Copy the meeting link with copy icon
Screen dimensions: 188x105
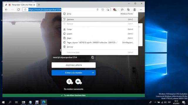pos(93,57)
